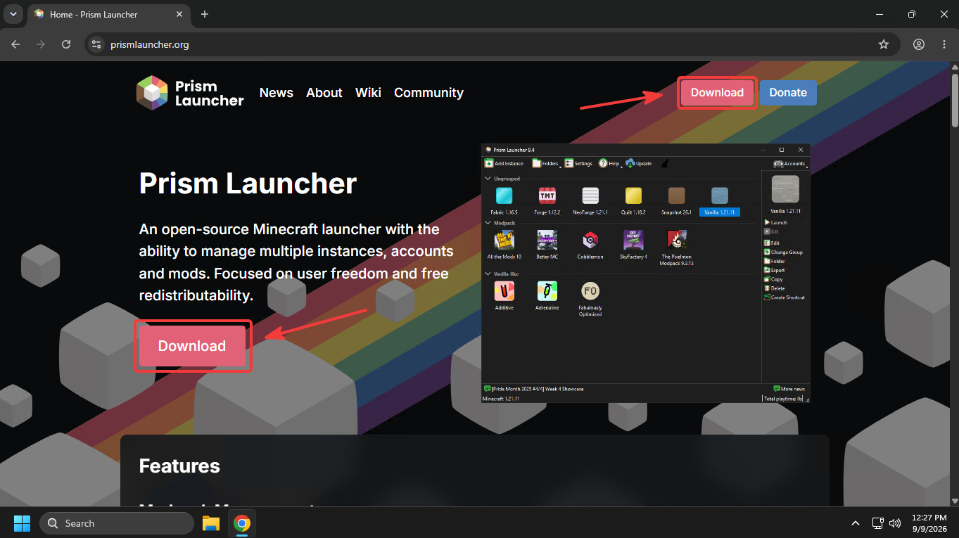Click the Prism Launcher logo in header
959x538 pixels.
[190, 93]
